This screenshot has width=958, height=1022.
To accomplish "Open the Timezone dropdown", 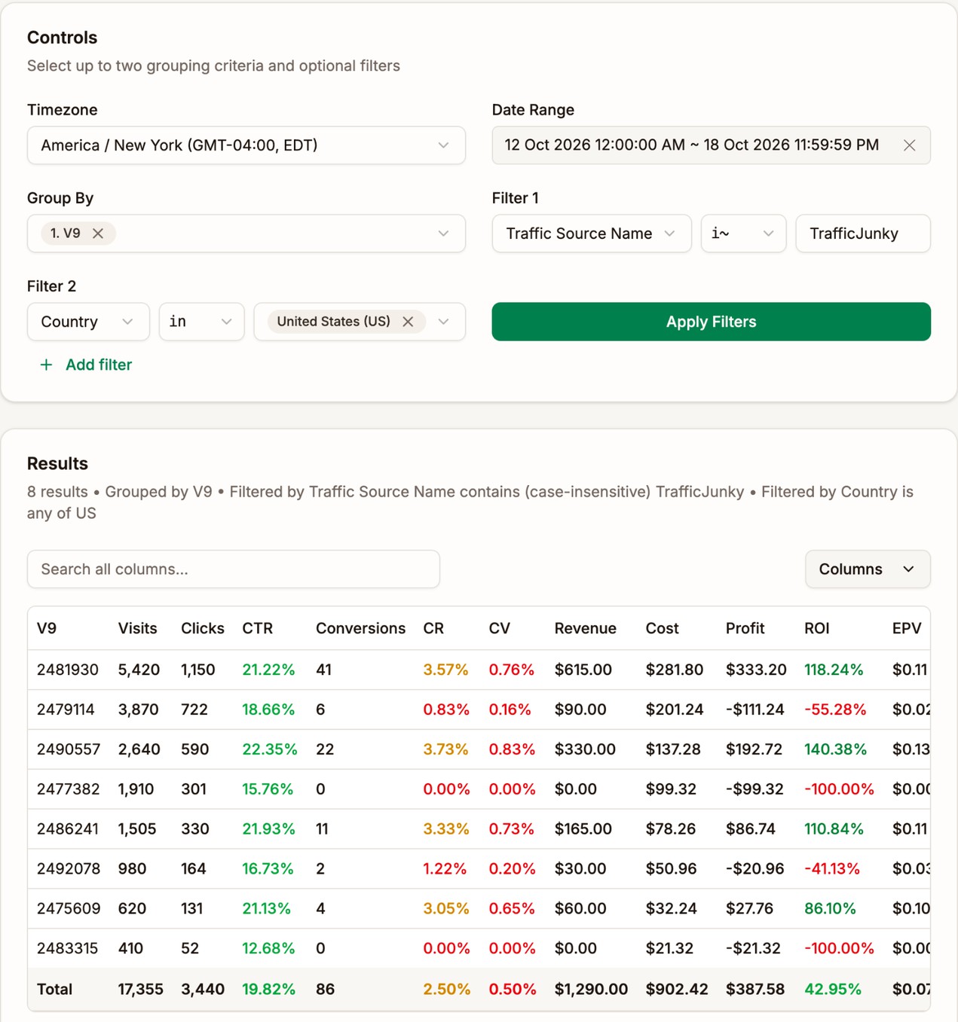I will (x=246, y=145).
